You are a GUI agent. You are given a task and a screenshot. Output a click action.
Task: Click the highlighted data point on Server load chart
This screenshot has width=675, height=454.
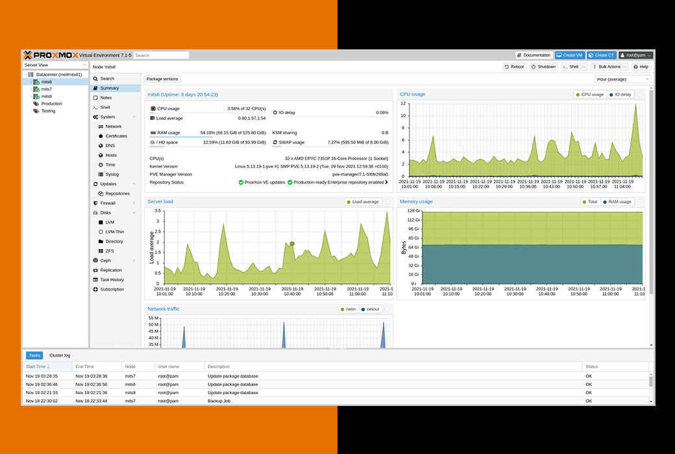click(x=292, y=244)
